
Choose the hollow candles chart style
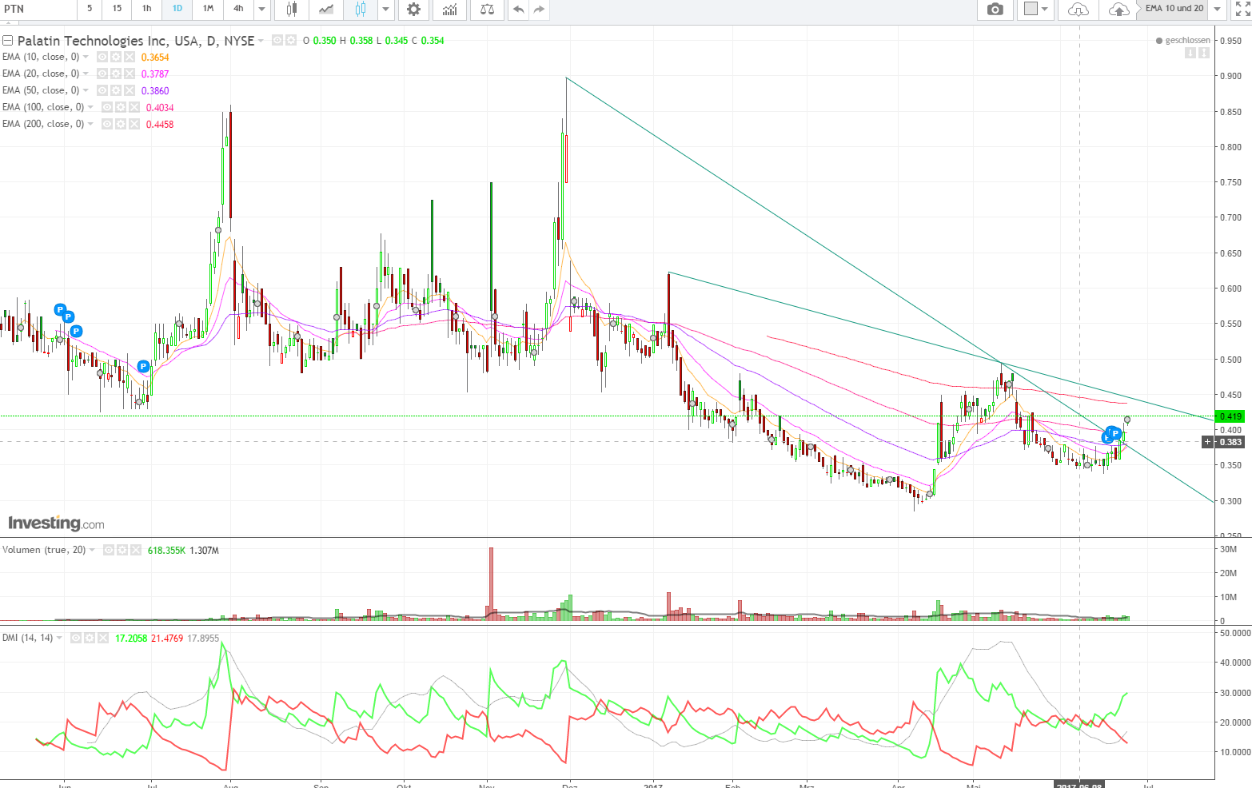[361, 9]
